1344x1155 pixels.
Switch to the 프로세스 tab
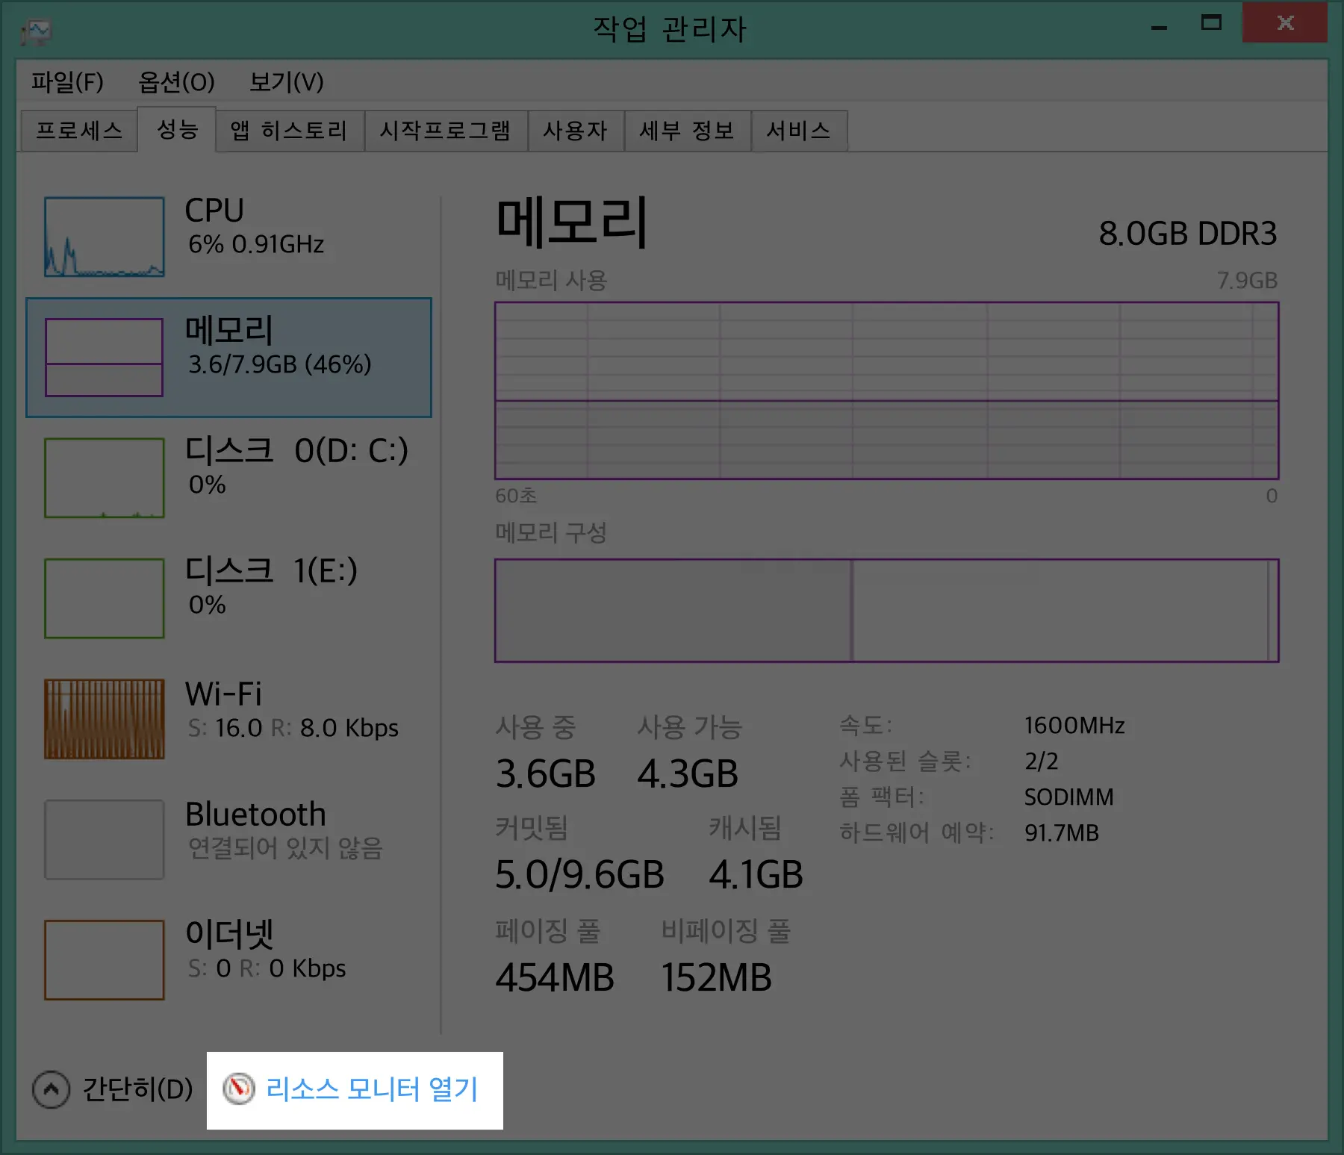click(79, 131)
